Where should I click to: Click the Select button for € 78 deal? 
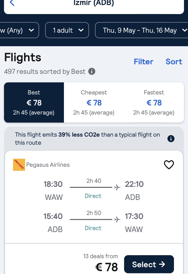point(149,264)
